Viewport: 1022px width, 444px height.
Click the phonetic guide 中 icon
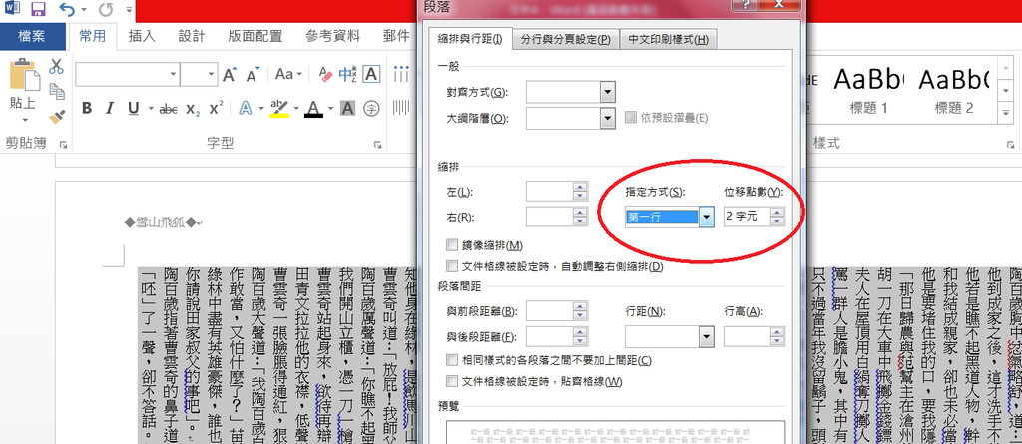pos(347,74)
